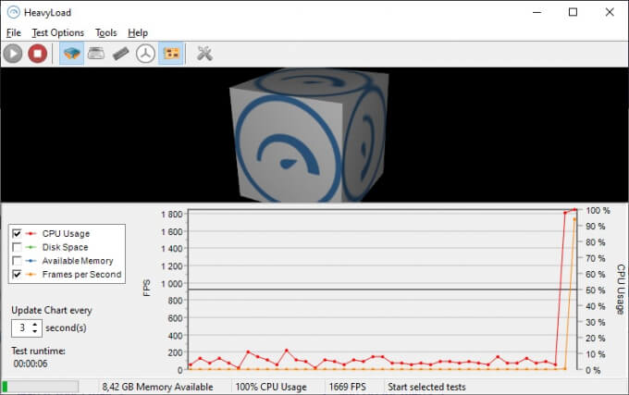
Task: Enable the Available Memory chart series
Action: 17,261
